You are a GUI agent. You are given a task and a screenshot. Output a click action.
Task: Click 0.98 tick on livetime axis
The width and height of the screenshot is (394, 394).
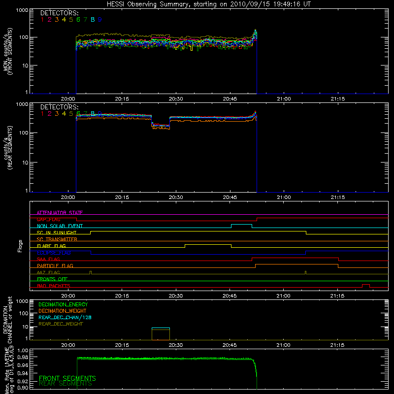click(23, 358)
